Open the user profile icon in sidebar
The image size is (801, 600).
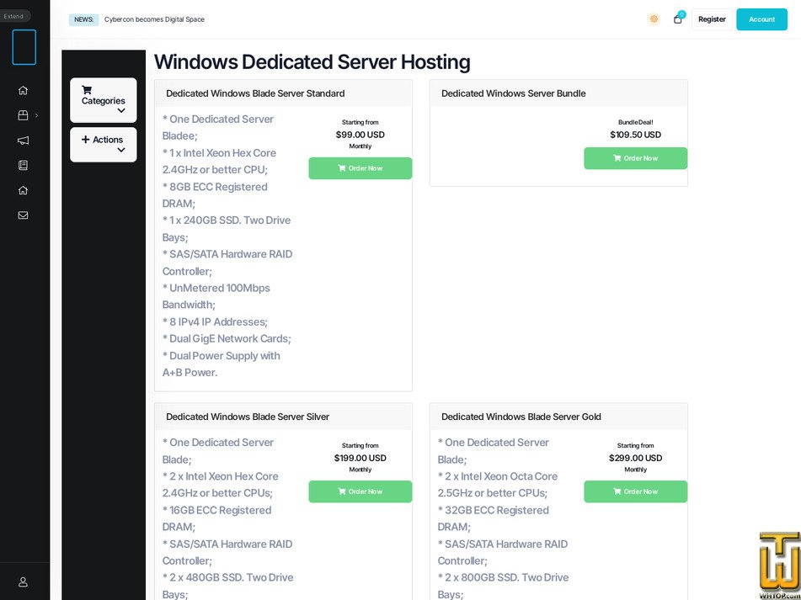tap(23, 581)
